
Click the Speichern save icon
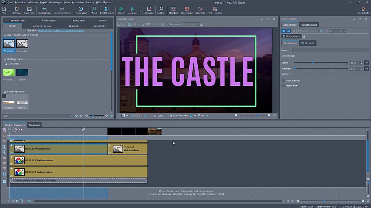tap(29, 9)
